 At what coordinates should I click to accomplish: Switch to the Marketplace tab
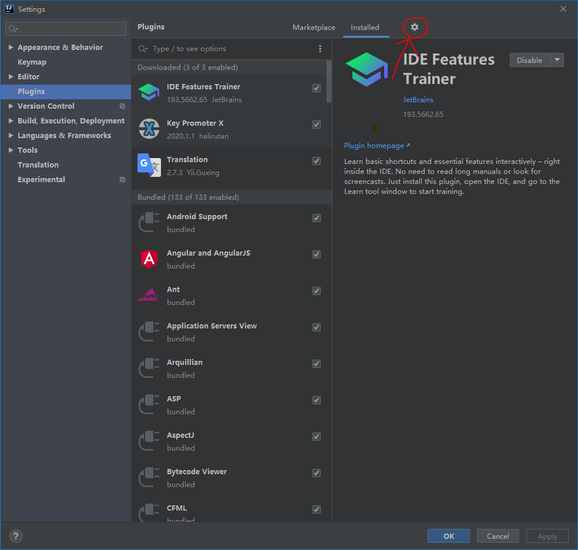pyautogui.click(x=314, y=27)
